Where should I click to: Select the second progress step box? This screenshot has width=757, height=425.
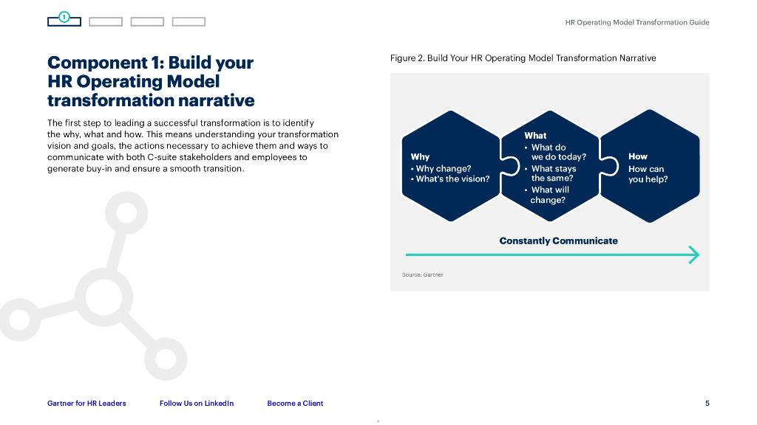pyautogui.click(x=106, y=21)
